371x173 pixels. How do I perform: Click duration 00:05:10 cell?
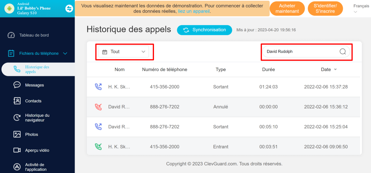tap(268, 127)
